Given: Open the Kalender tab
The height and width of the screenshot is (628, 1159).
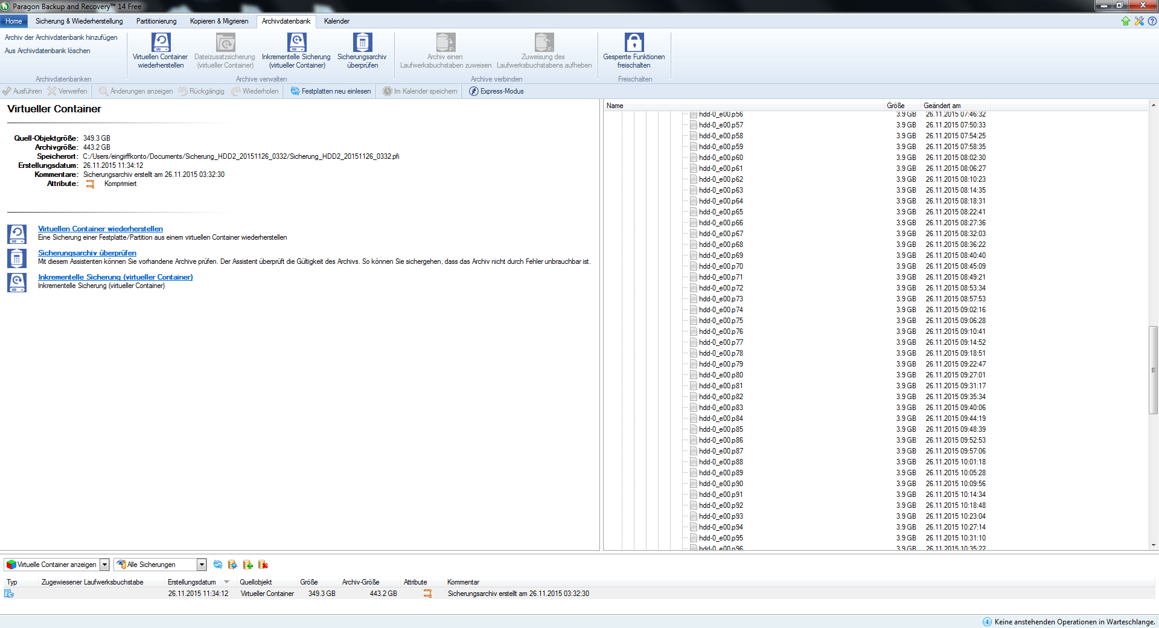Looking at the screenshot, I should pos(337,21).
